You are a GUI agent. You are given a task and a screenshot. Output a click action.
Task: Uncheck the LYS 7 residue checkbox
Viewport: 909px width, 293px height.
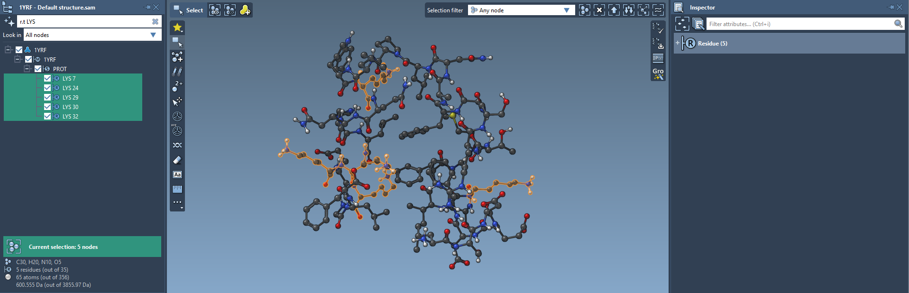point(47,79)
